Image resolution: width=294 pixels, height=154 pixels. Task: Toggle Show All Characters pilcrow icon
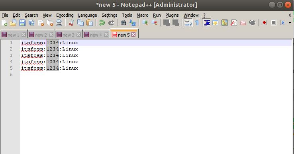(197, 23)
